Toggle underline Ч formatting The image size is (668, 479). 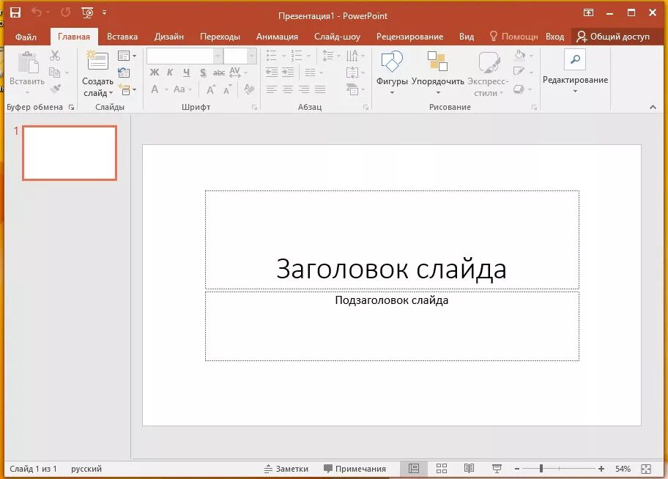tap(186, 73)
